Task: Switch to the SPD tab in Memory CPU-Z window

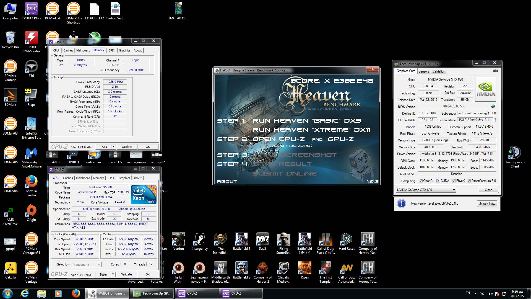Action: pos(111,50)
